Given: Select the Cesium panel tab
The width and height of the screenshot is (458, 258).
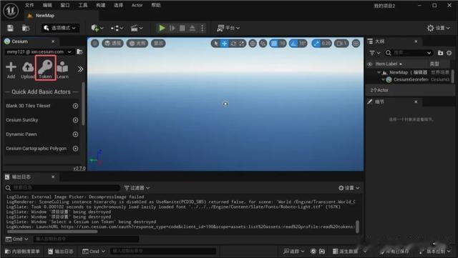Looking at the screenshot, I should pyautogui.click(x=29, y=41).
